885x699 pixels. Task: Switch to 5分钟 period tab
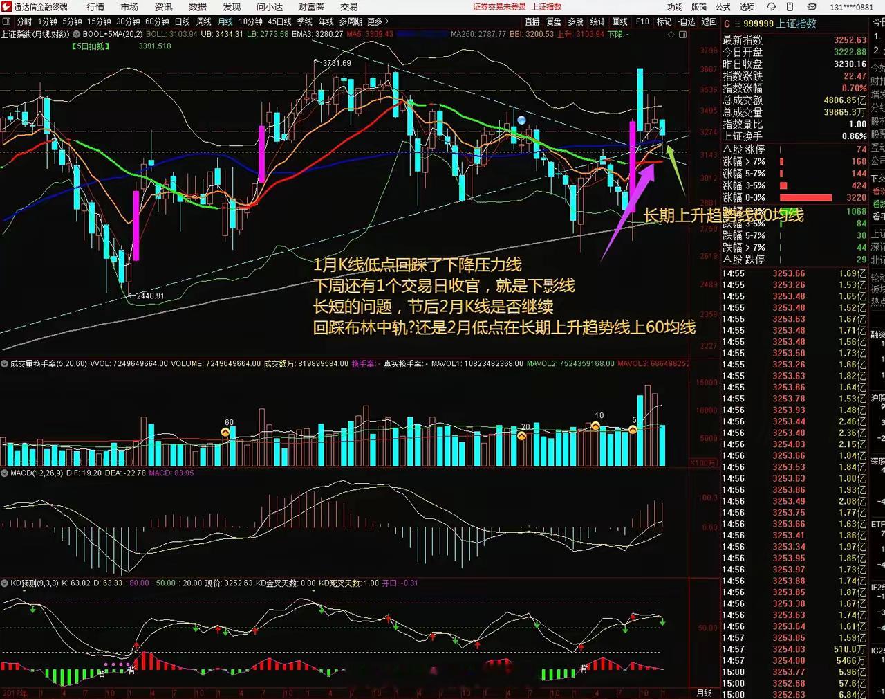[x=73, y=22]
